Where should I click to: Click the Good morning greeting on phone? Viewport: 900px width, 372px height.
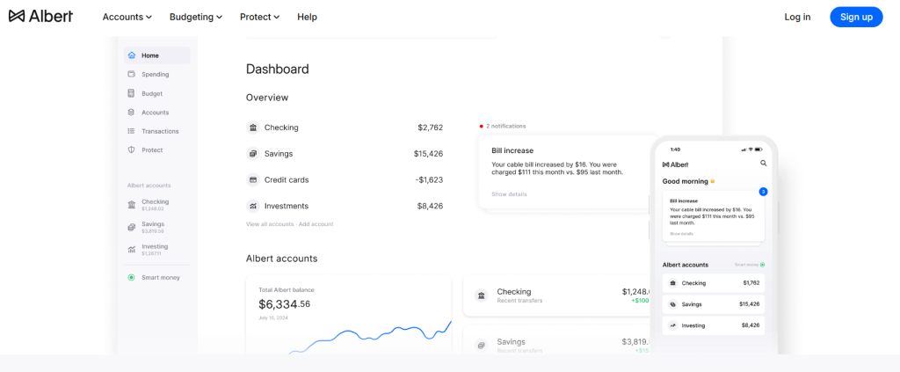(689, 181)
